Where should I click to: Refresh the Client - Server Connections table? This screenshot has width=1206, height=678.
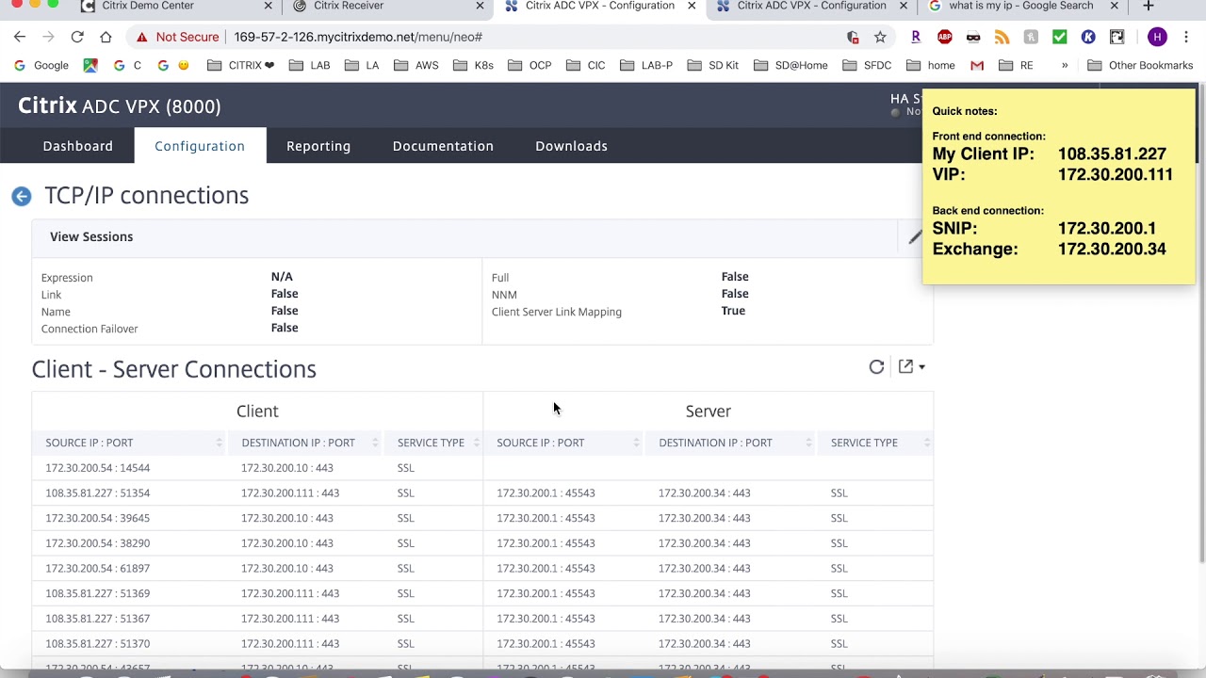(x=876, y=367)
